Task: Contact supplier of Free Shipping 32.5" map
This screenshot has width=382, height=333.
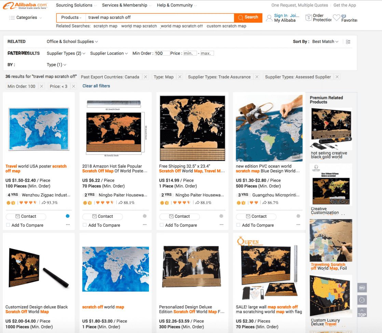Action: pyautogui.click(x=179, y=216)
